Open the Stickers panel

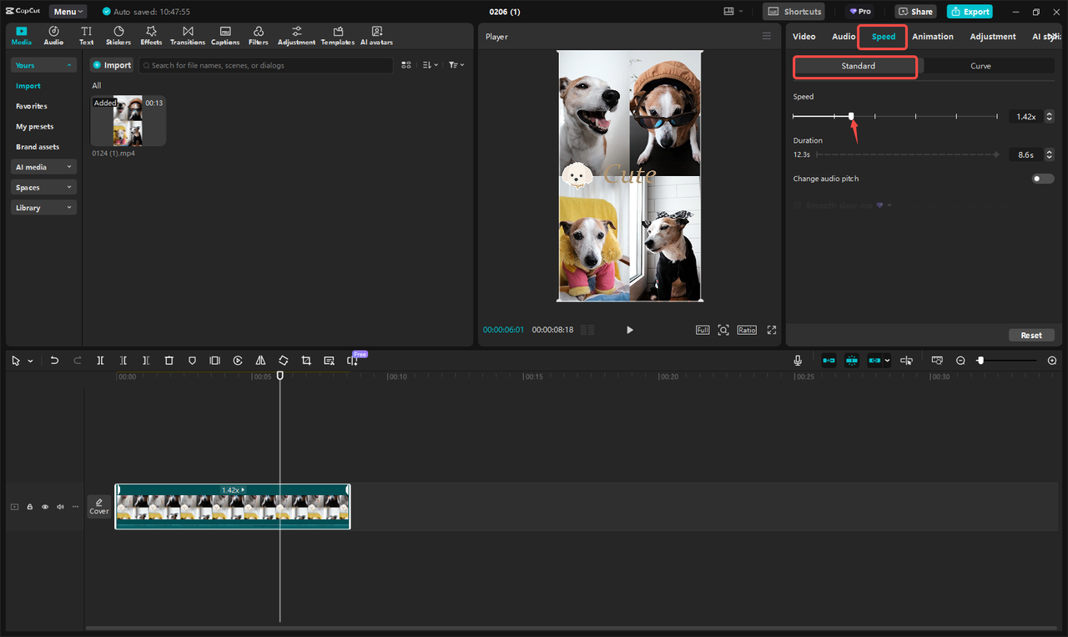(118, 34)
